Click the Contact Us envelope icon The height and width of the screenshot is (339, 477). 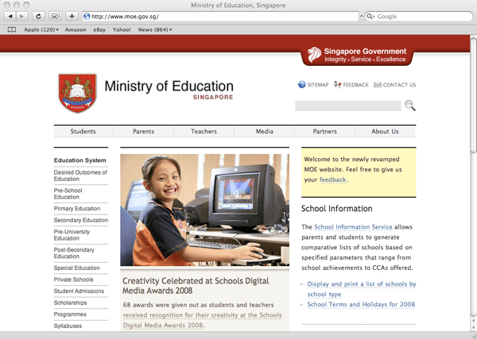[x=378, y=84]
